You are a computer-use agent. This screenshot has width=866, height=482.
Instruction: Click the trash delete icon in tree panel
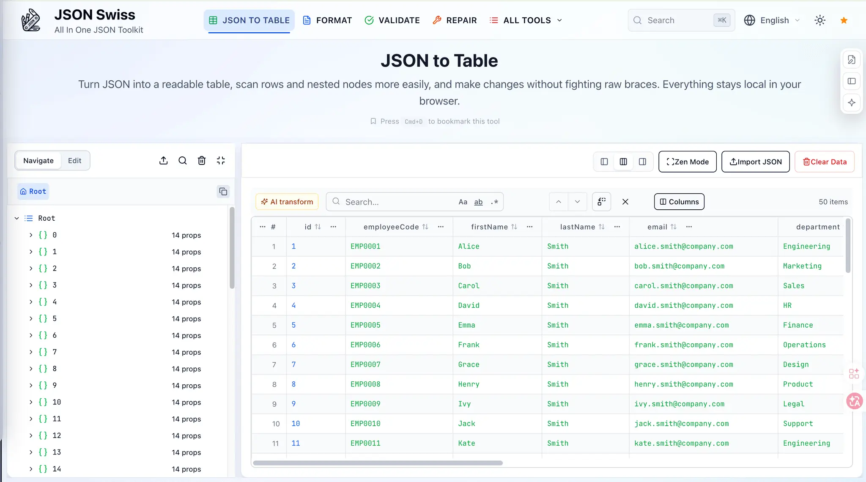point(202,161)
